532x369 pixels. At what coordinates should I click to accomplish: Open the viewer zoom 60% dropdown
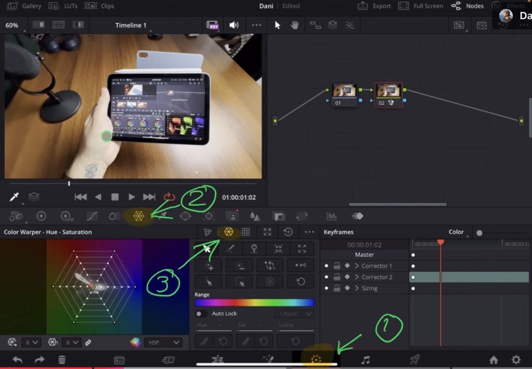12,25
